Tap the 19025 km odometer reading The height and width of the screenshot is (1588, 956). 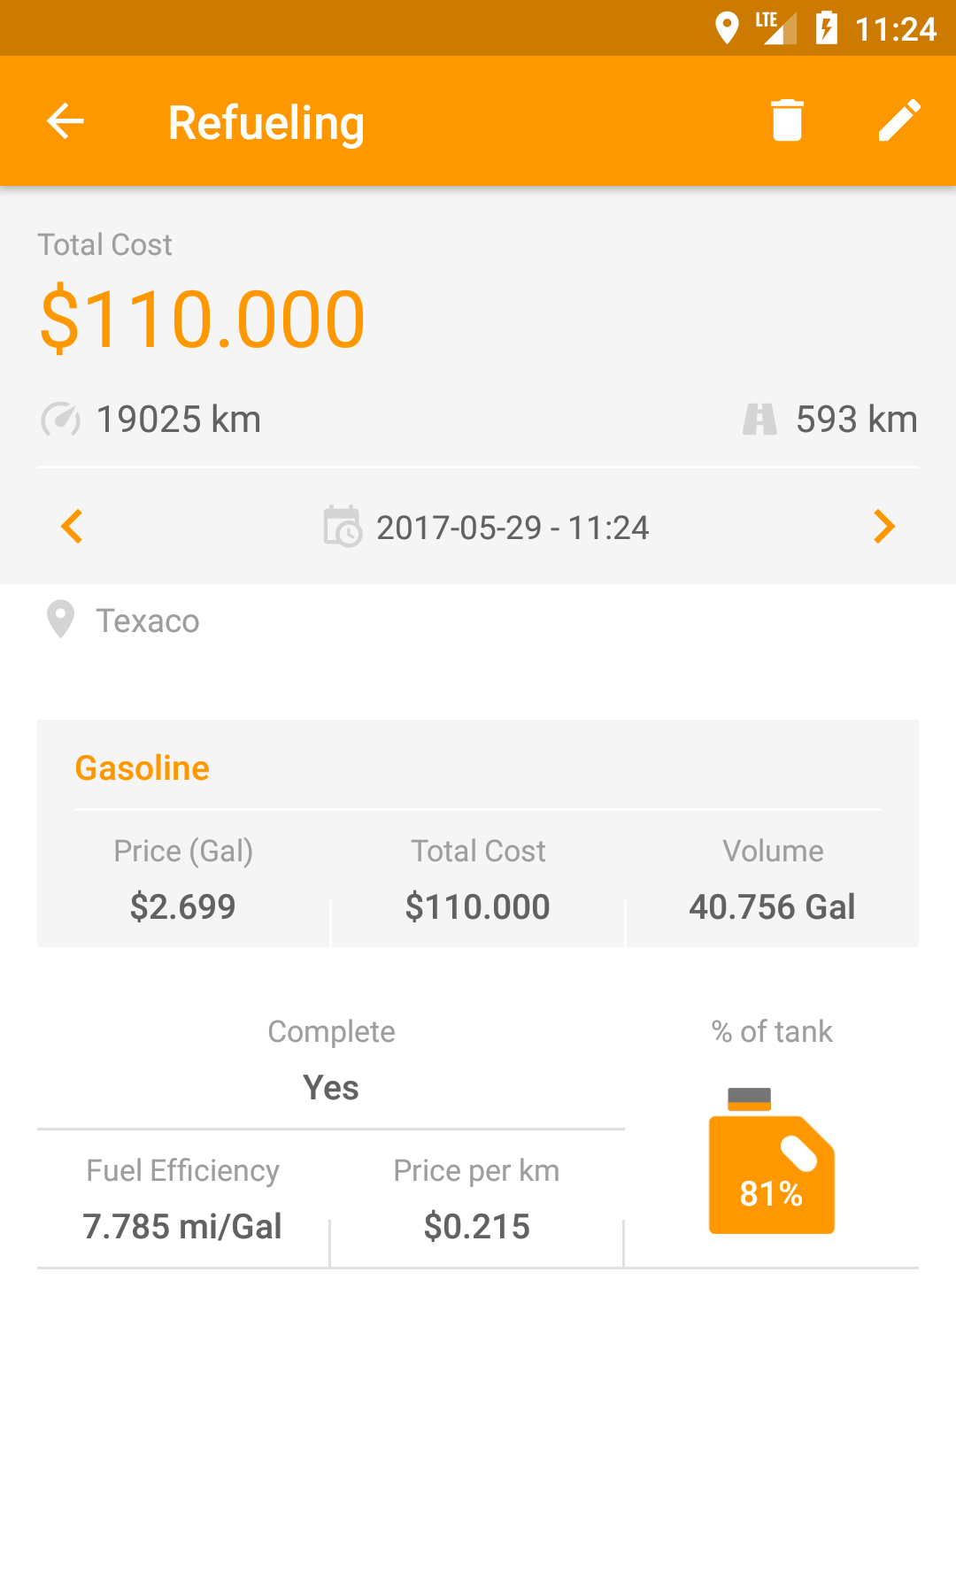178,420
